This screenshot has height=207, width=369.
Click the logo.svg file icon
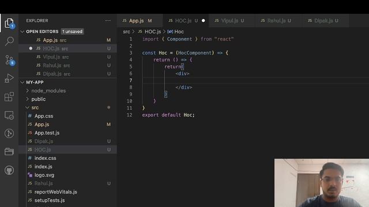pos(30,175)
